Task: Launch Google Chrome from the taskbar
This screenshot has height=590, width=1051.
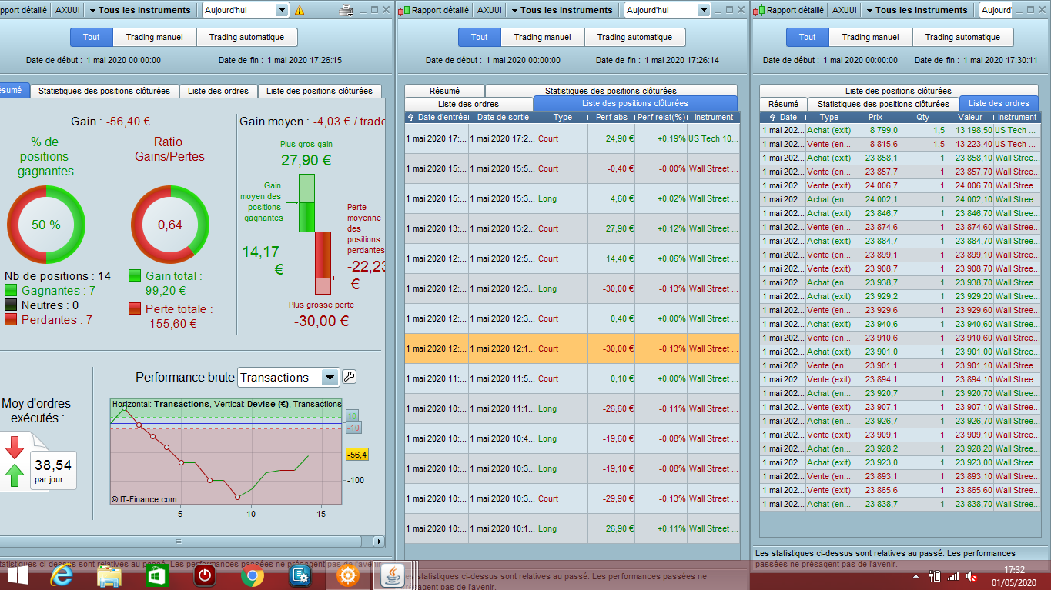Action: point(252,575)
